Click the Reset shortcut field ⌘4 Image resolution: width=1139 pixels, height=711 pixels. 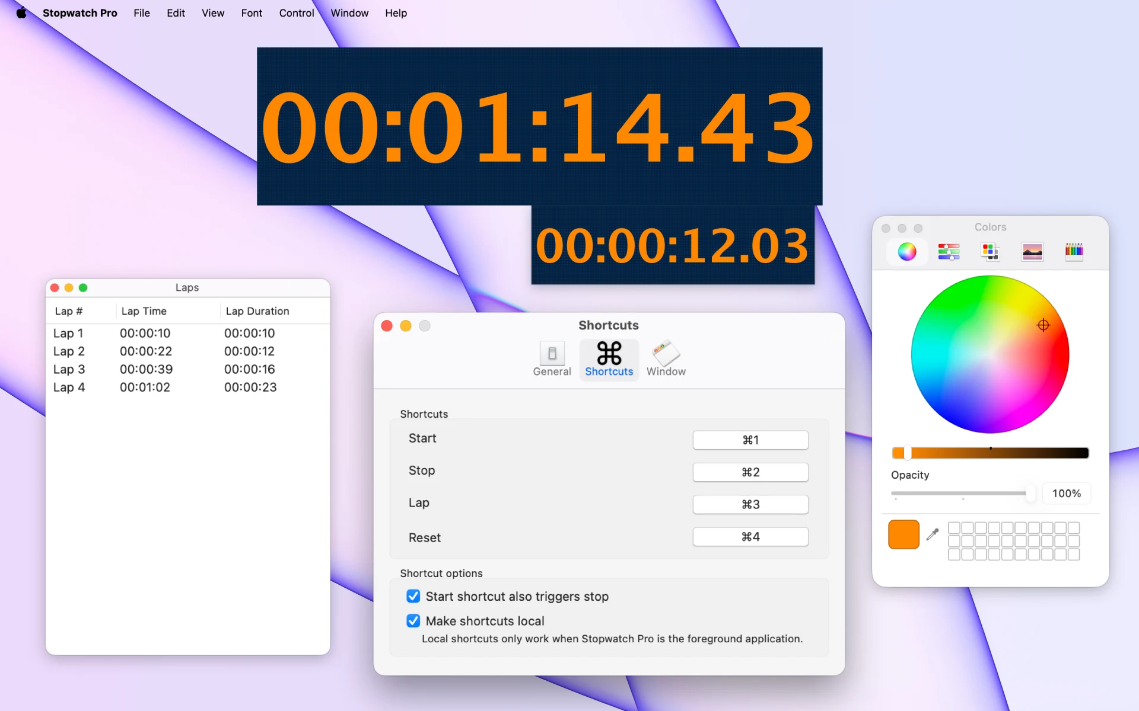tap(750, 536)
